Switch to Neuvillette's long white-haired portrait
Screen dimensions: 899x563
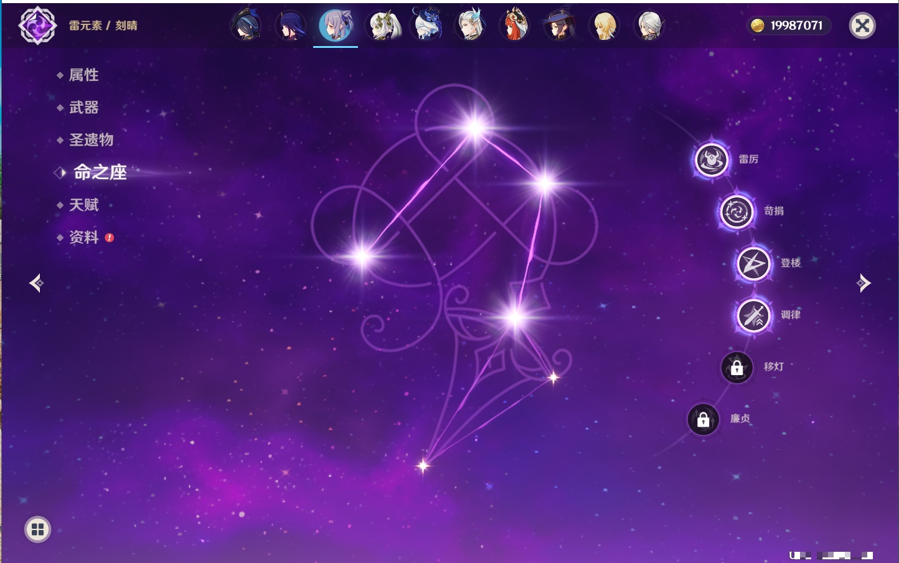click(470, 26)
